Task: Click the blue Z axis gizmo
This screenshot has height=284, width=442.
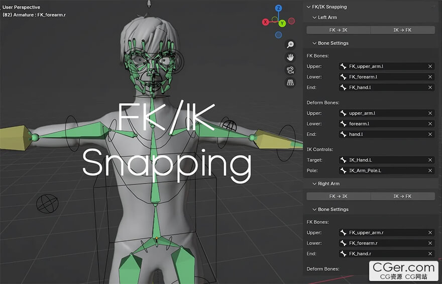Action: (278, 8)
